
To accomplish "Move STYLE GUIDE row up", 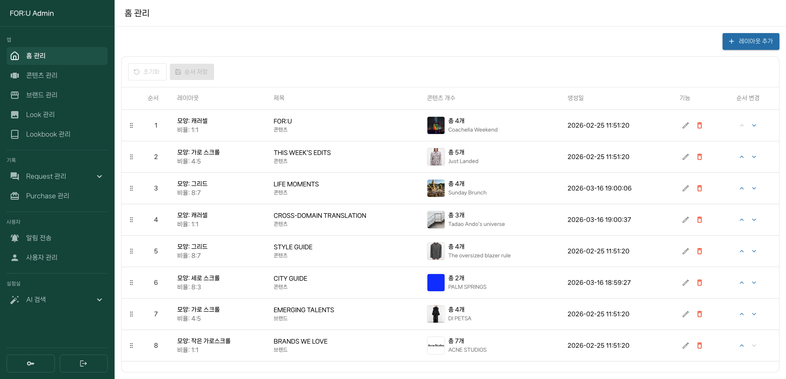I will [741, 251].
